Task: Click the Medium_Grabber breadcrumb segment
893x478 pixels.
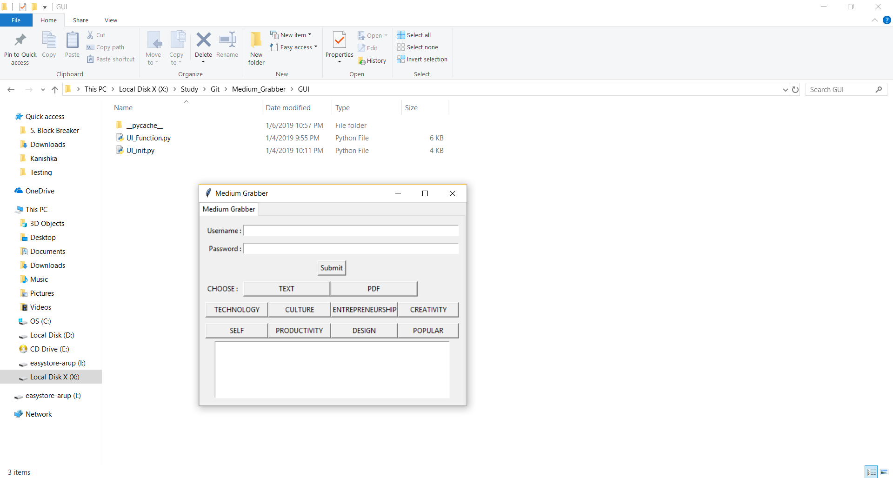Action: (259, 89)
